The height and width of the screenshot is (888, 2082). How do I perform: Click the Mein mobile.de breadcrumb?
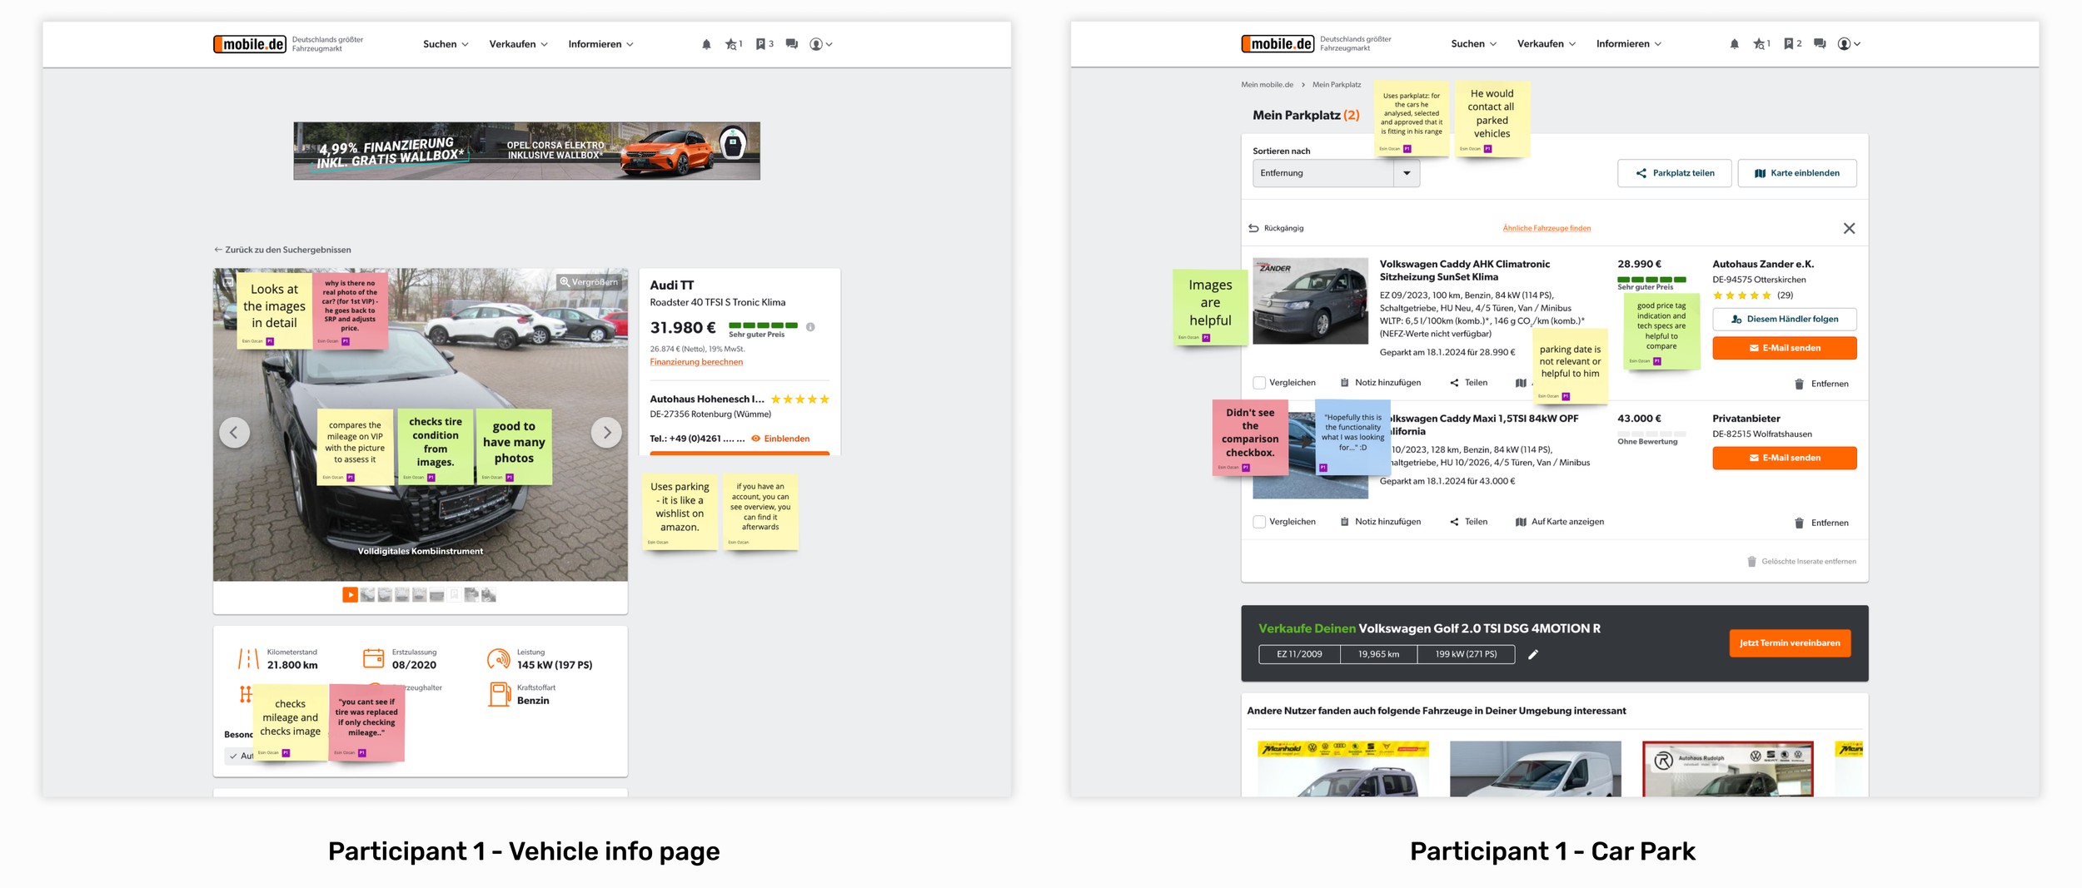coord(1267,85)
